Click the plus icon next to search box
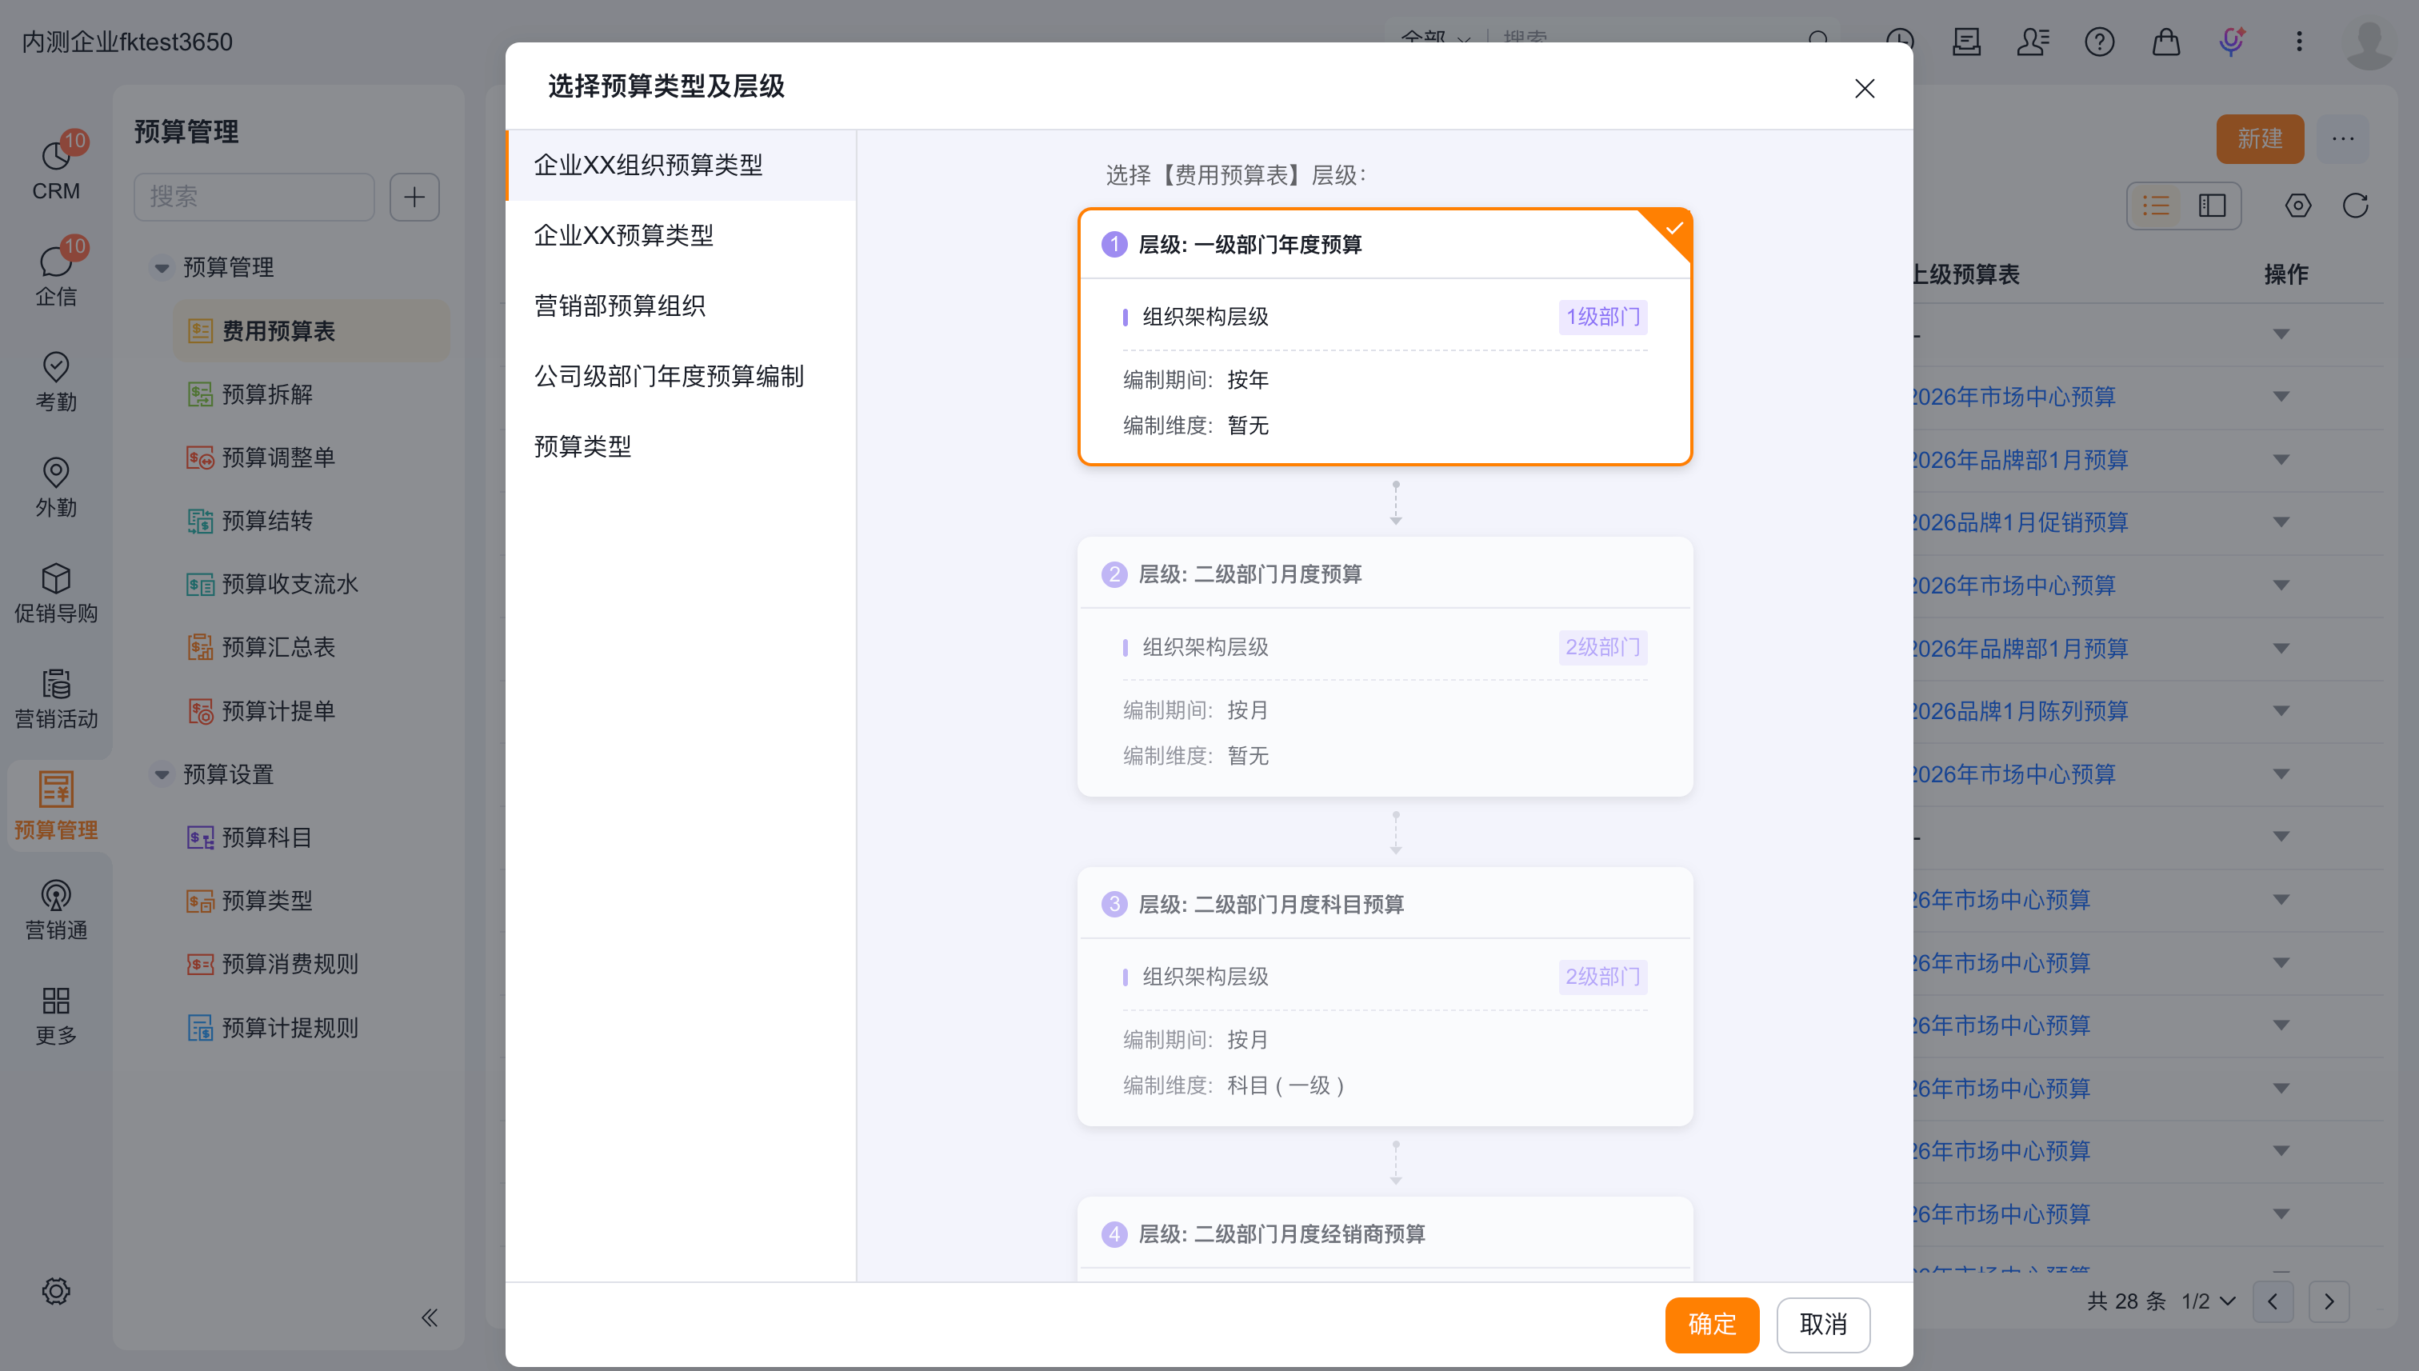Viewport: 2419px width, 1371px height. [414, 197]
